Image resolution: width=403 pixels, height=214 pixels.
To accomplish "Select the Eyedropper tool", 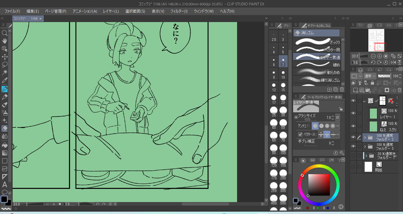I will [x=5, y=81].
